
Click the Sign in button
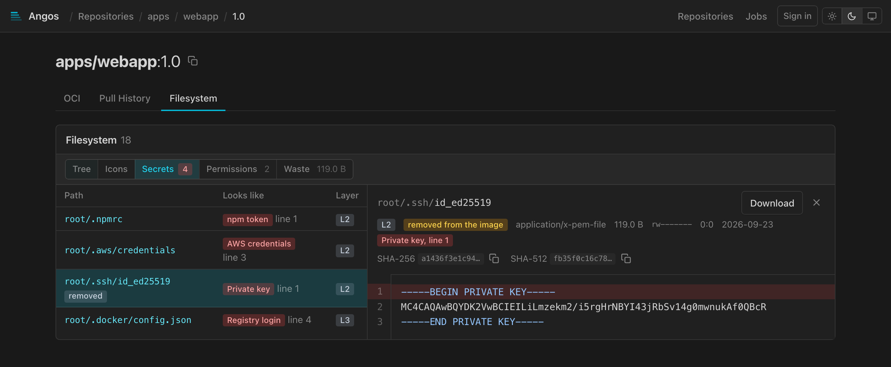coord(797,16)
